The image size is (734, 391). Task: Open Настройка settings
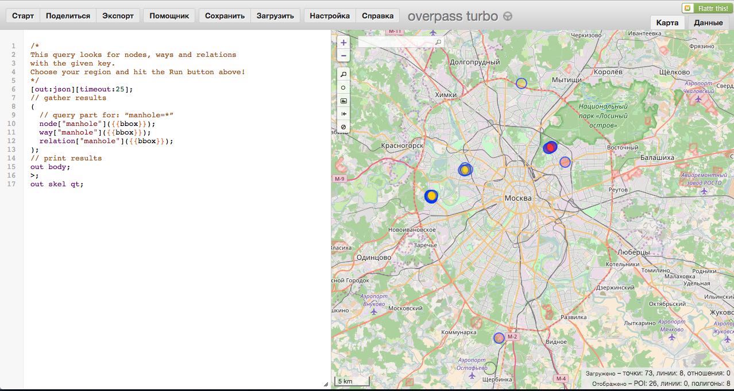point(330,16)
